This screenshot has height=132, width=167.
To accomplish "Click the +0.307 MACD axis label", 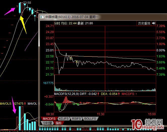I will point(49,97).
